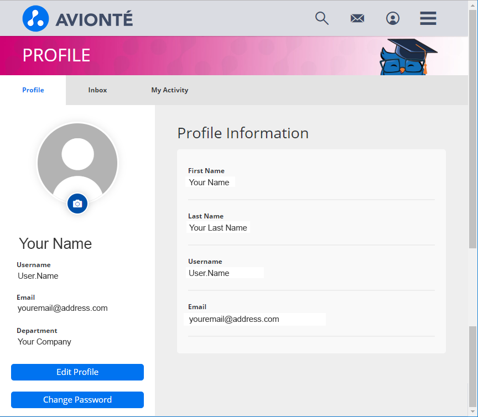Click the Avionté logo icon
478x417 pixels.
35,19
